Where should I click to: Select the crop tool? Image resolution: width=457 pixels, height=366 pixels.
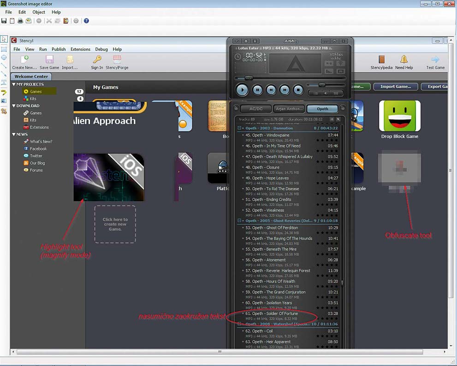coord(4,111)
